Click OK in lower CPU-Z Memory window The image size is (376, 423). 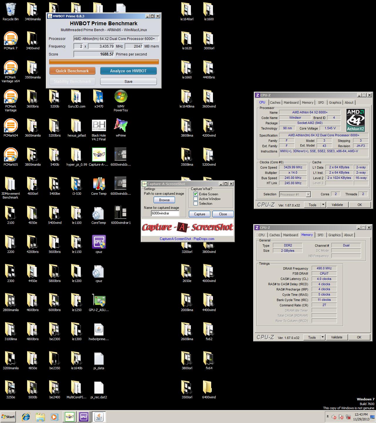pyautogui.click(x=359, y=337)
